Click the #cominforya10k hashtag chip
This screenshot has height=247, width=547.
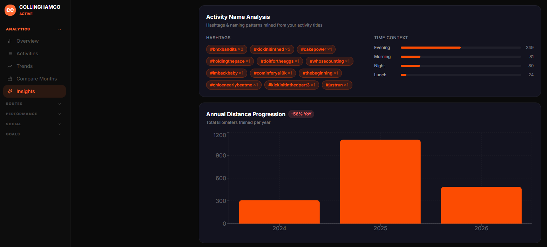click(273, 73)
